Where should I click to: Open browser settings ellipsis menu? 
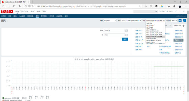point(185,6)
